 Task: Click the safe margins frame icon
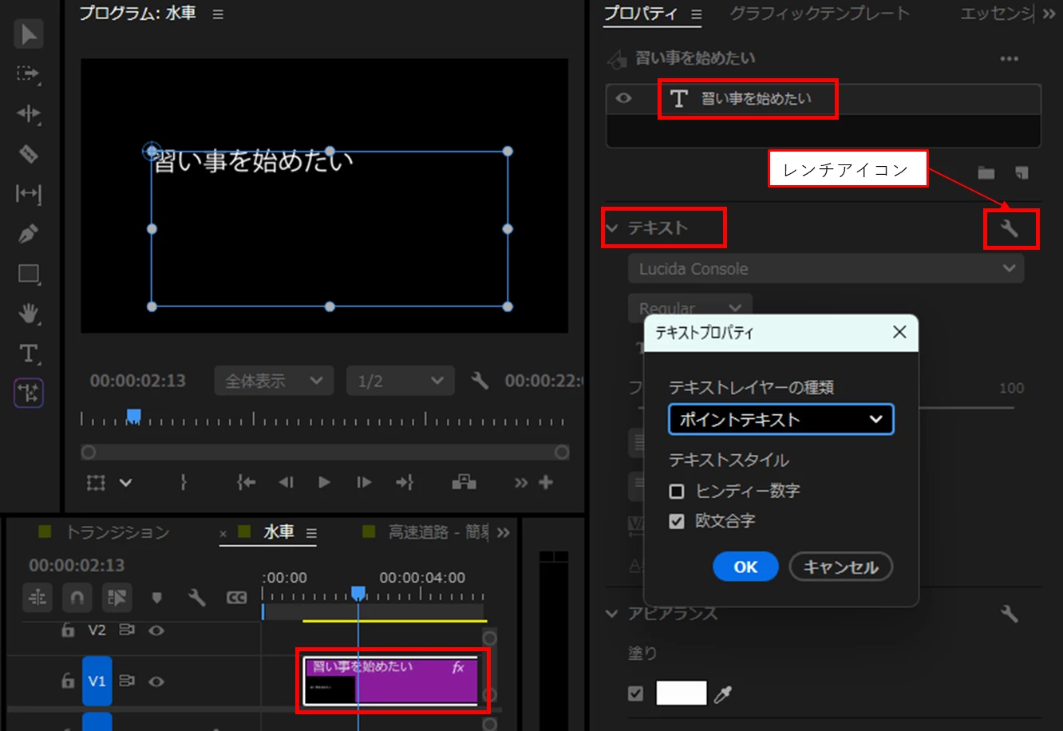coord(96,483)
